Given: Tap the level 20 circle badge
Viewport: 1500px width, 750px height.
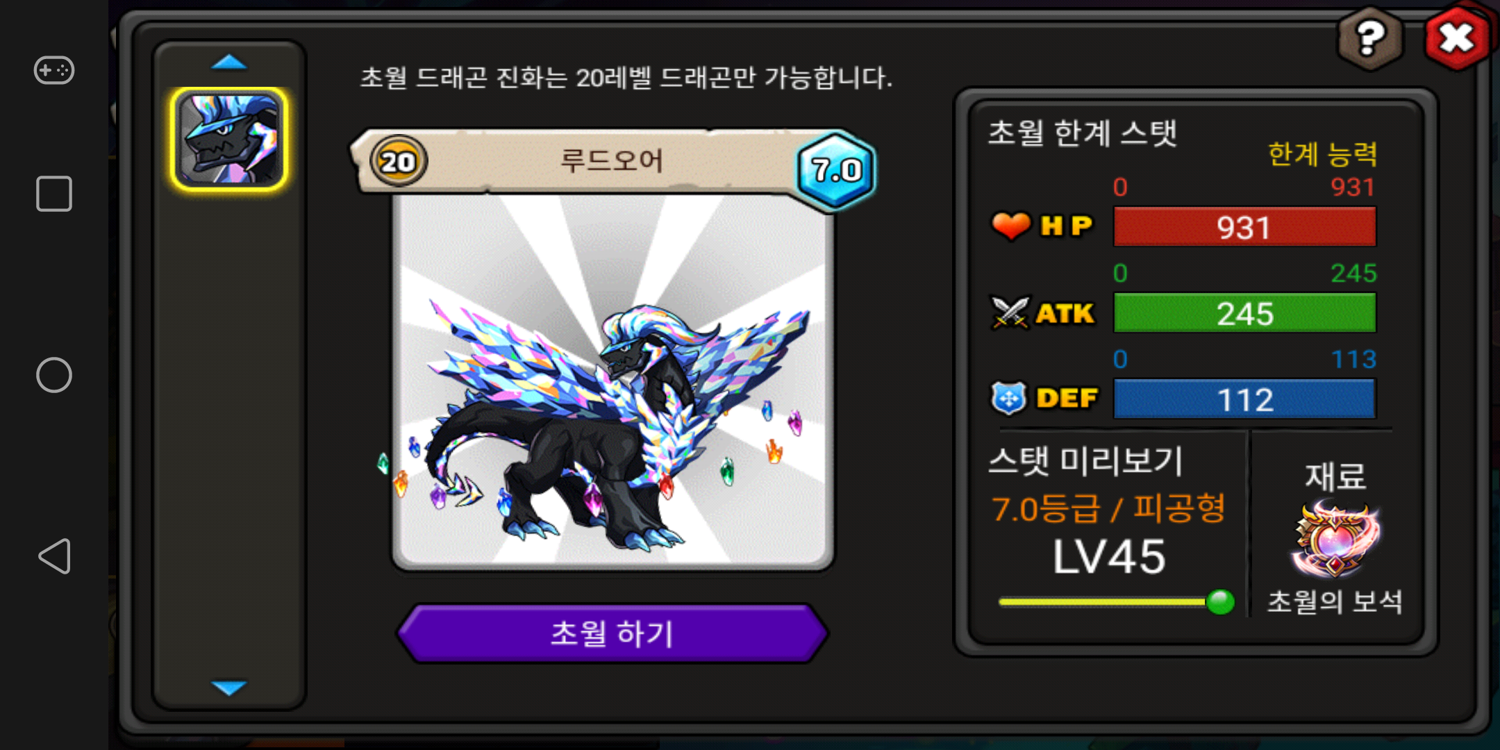Looking at the screenshot, I should click(398, 161).
